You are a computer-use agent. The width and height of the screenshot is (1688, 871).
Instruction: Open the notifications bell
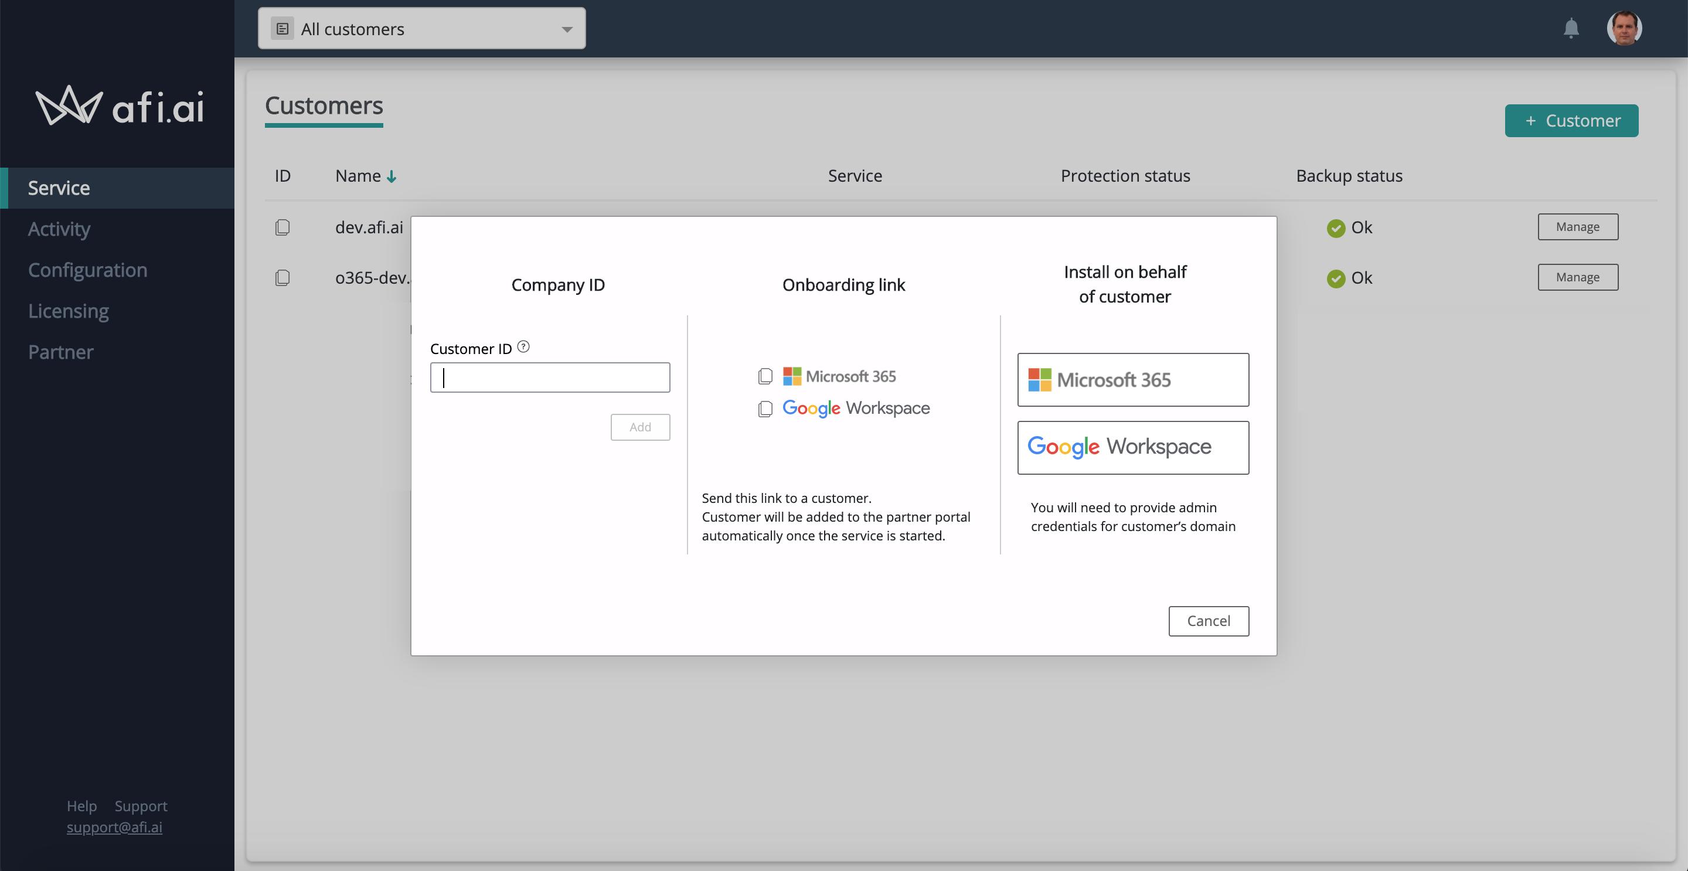tap(1571, 29)
